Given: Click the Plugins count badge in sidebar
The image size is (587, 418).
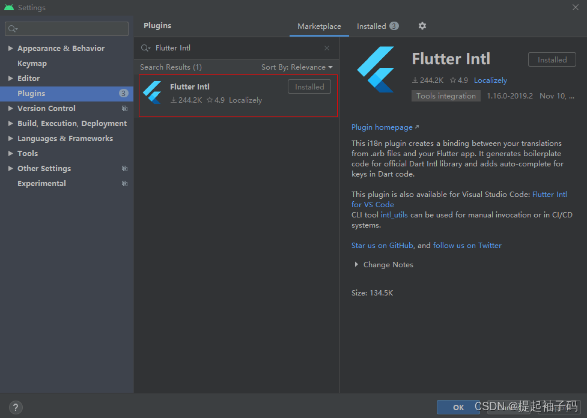Looking at the screenshot, I should coord(123,93).
